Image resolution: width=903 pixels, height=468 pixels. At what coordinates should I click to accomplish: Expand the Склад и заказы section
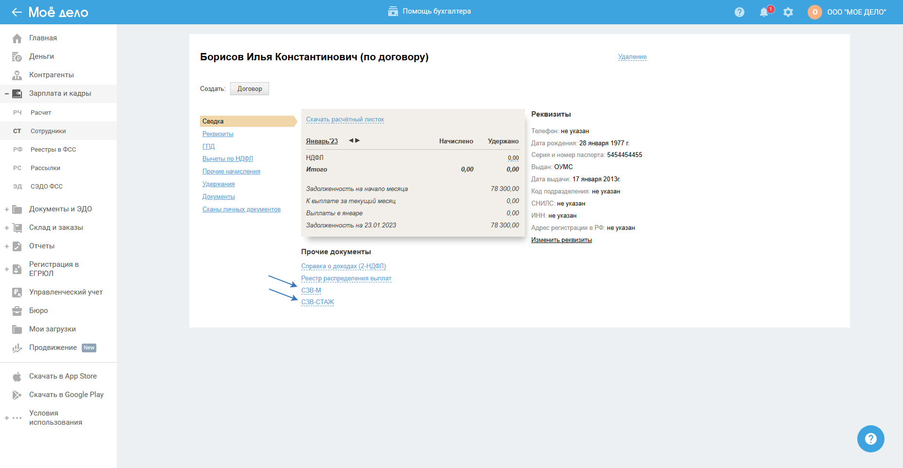pyautogui.click(x=7, y=228)
